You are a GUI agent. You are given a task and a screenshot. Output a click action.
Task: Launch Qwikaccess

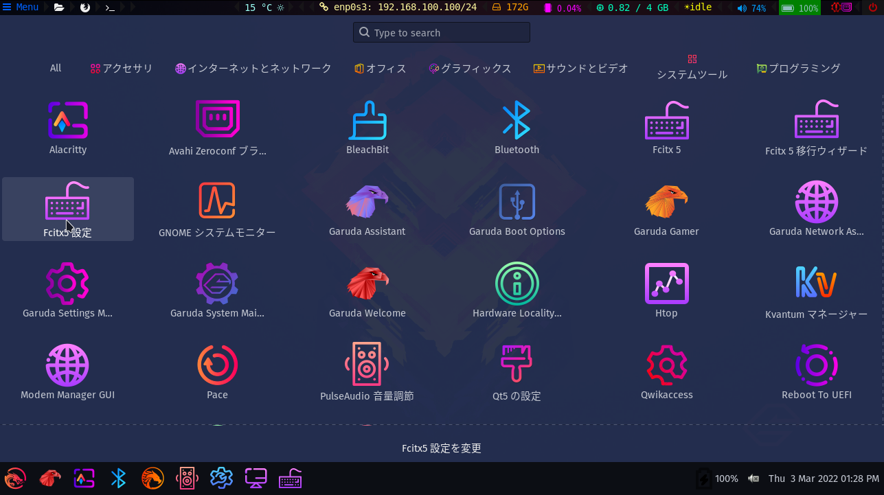coord(666,373)
